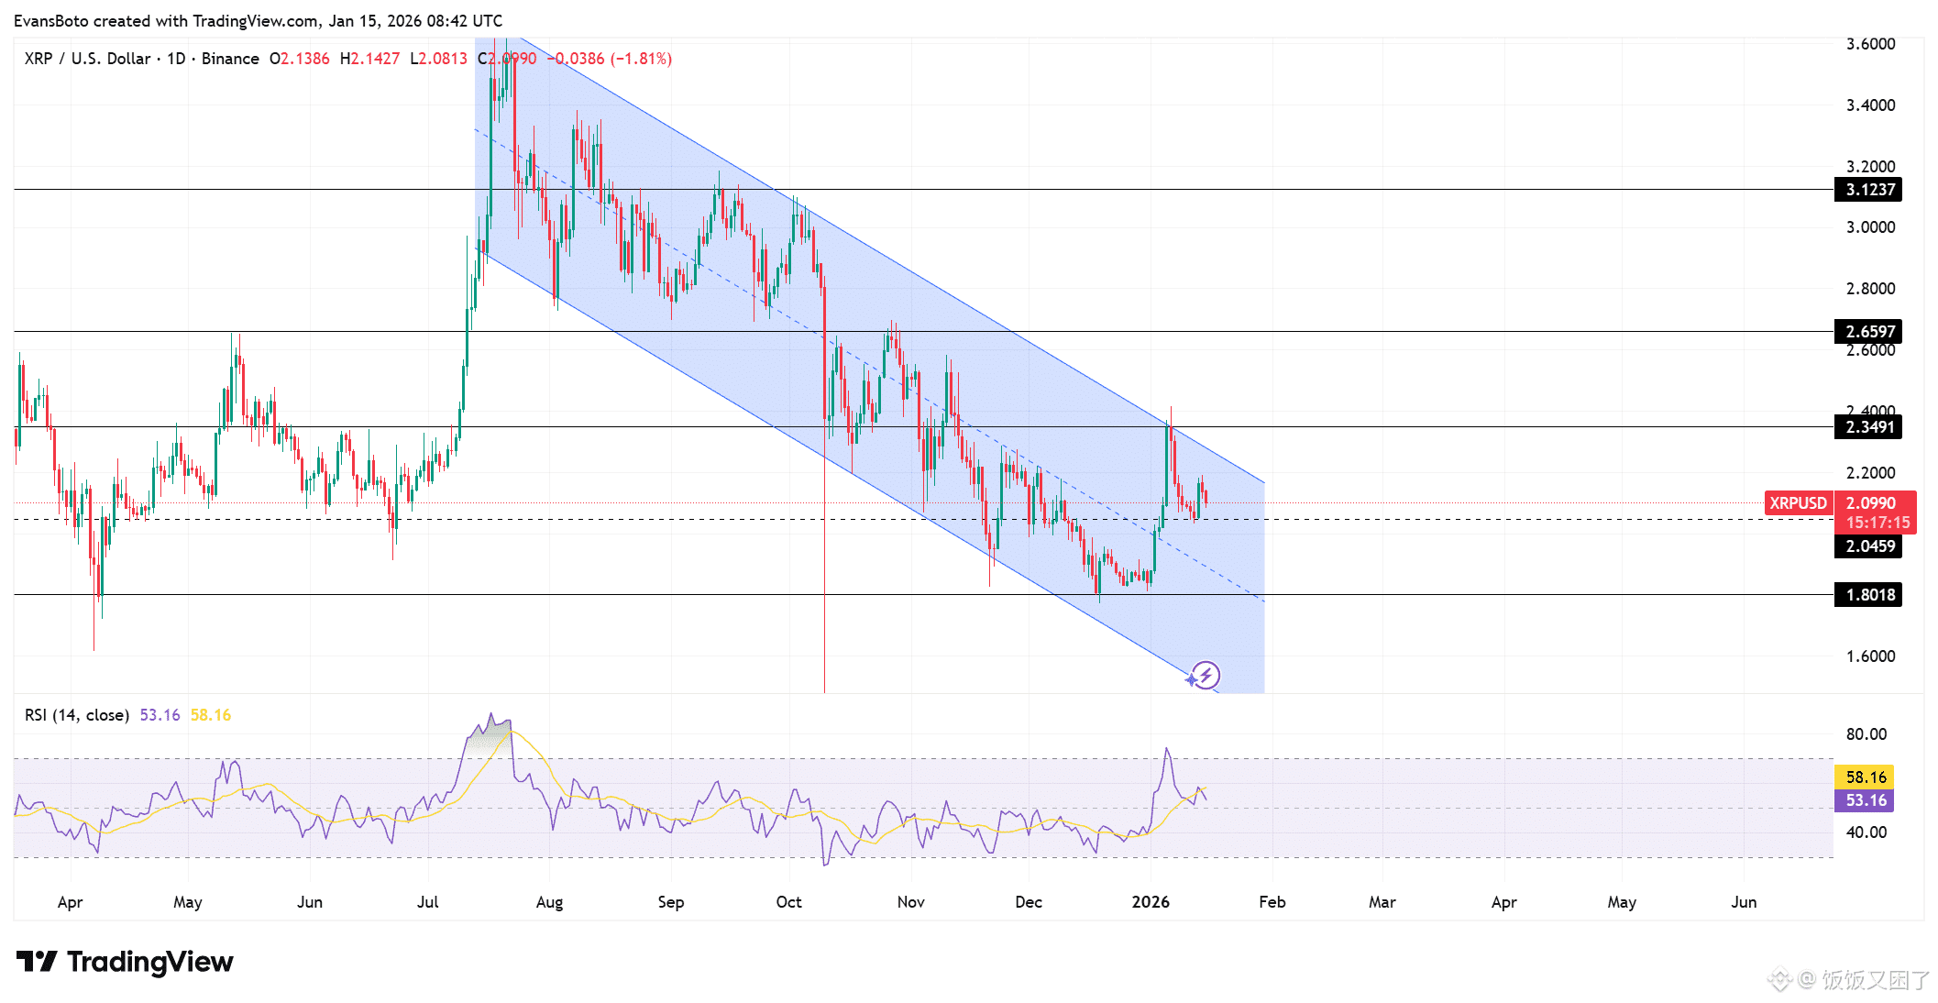This screenshot has height=1003, width=1938.
Task: Select the 1.8018 support level label
Action: coord(1868,595)
